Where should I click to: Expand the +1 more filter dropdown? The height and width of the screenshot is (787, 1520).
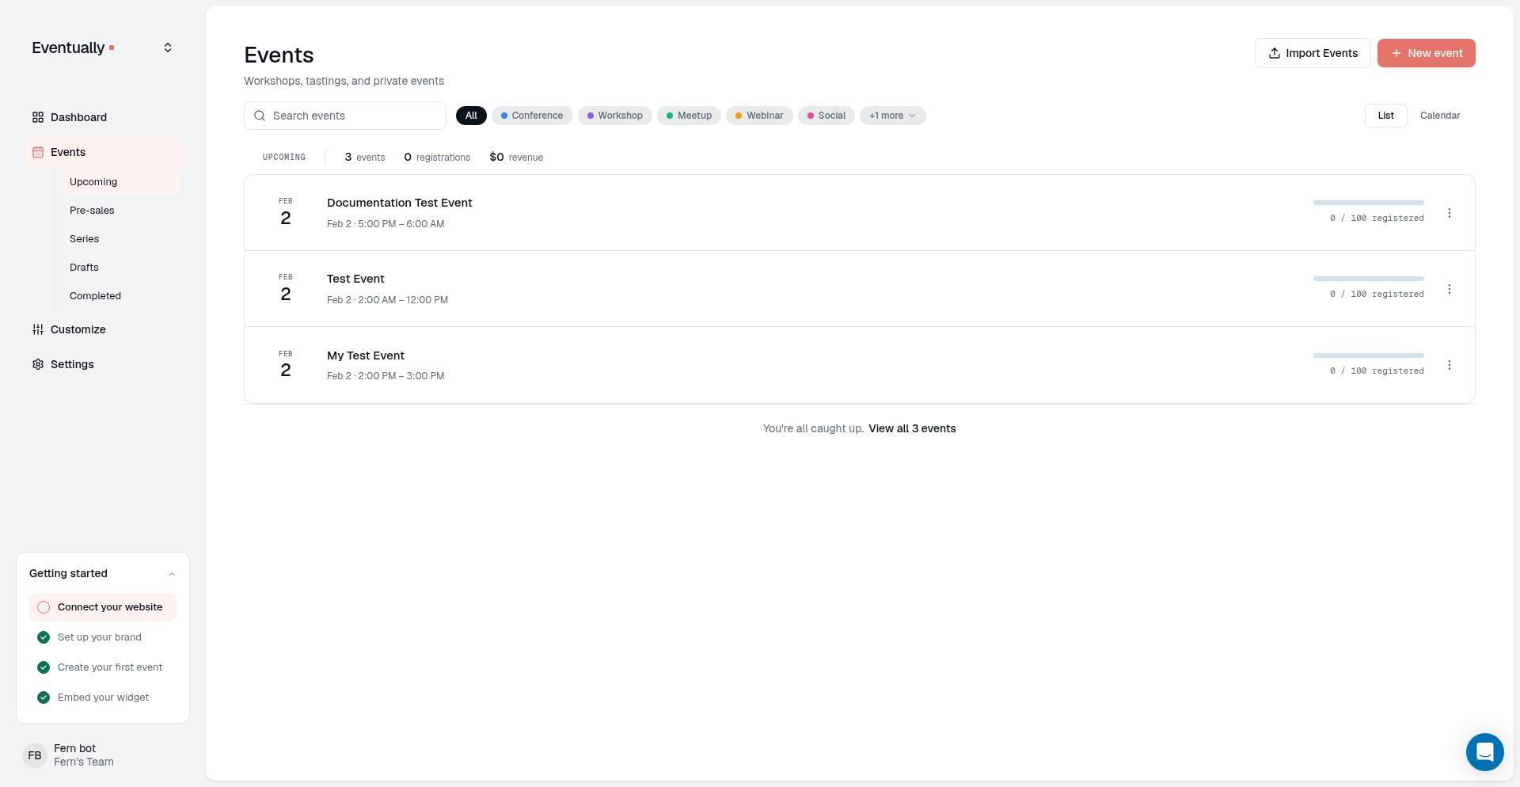(x=892, y=116)
